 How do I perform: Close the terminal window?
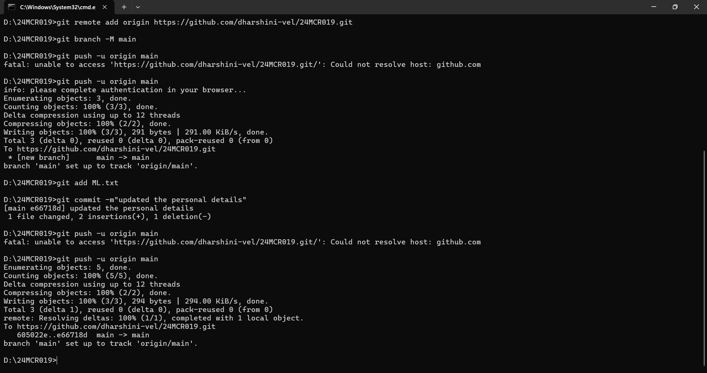696,7
